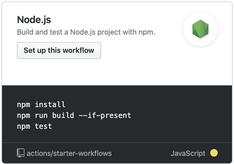Click the footer bar between link and JavaScript
The height and width of the screenshot is (164, 234).
[141, 153]
